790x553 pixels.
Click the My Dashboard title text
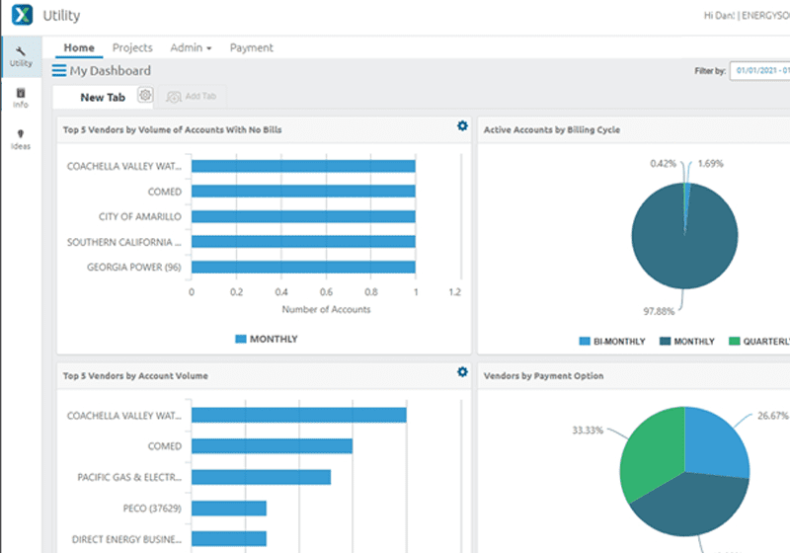tap(111, 70)
